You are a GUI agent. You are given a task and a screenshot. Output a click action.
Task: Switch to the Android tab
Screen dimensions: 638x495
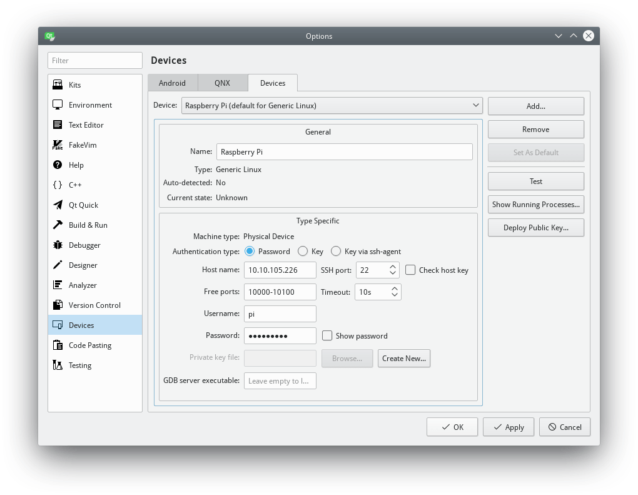point(172,83)
